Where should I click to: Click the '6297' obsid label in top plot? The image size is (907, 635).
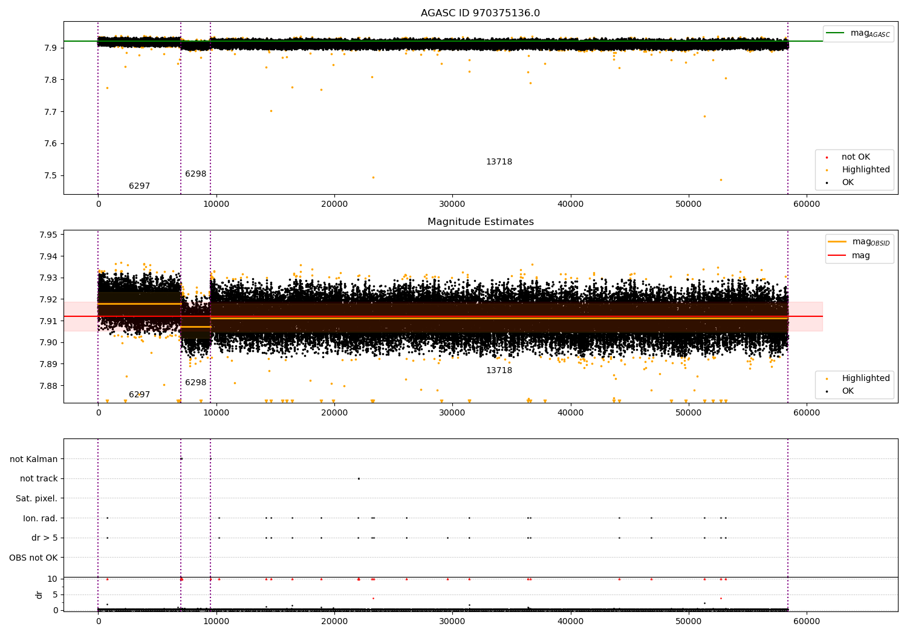[139, 186]
